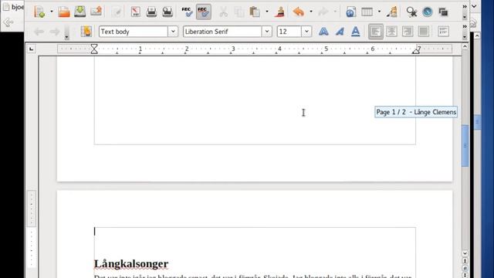Click the Redo arrow icon
This screenshot has width=494, height=278.
[x=323, y=12]
